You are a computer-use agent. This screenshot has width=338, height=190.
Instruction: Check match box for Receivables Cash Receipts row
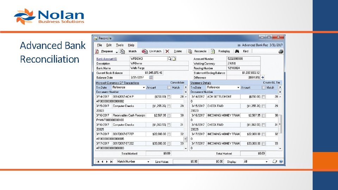pos(169,115)
